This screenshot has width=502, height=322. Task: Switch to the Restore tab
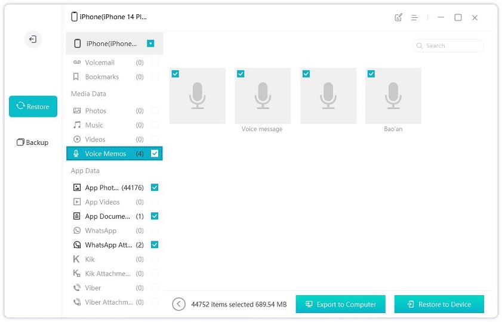click(x=33, y=107)
